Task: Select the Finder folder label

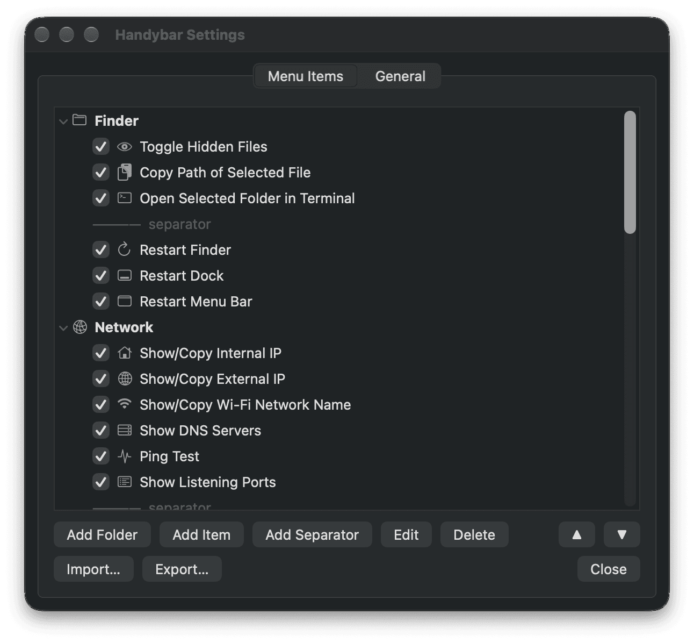Action: [x=117, y=120]
